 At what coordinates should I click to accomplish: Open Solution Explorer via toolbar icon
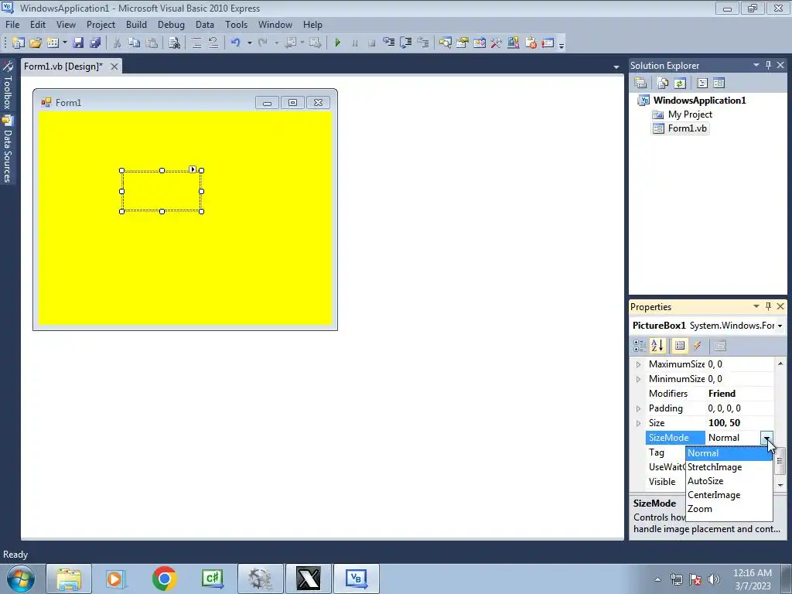[445, 43]
